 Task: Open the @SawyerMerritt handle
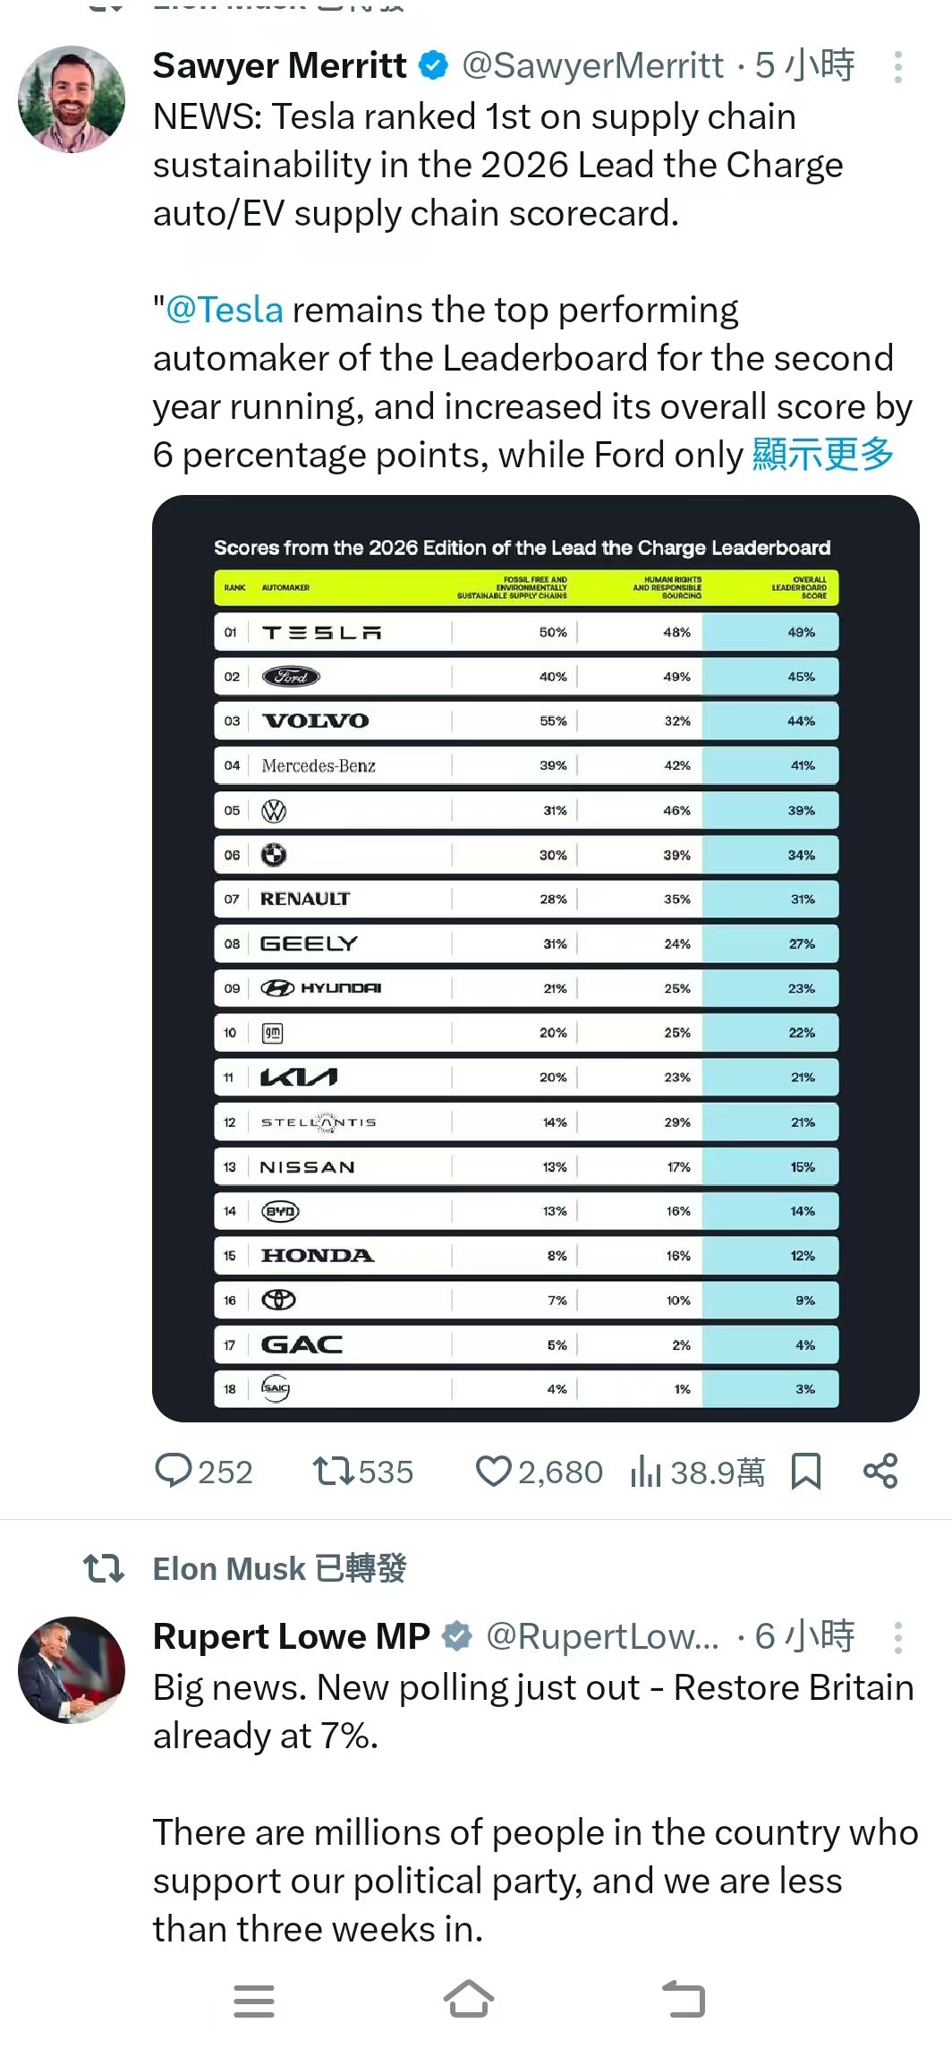coord(592,65)
